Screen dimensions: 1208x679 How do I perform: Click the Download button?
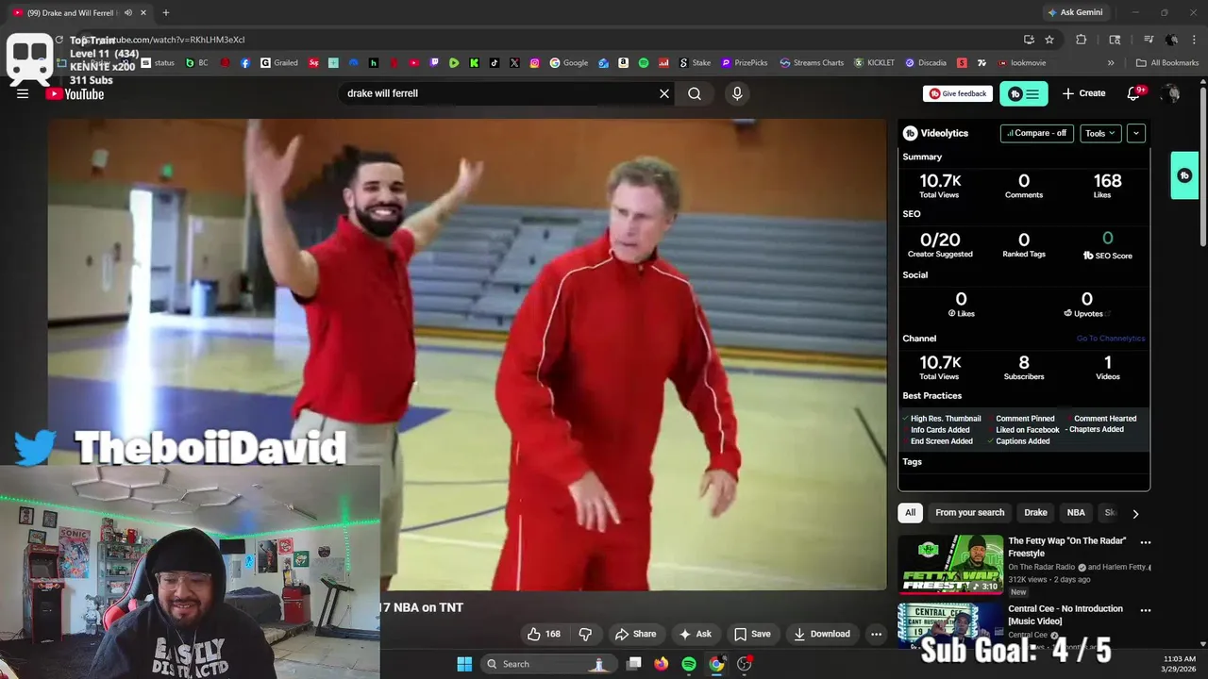coord(822,634)
